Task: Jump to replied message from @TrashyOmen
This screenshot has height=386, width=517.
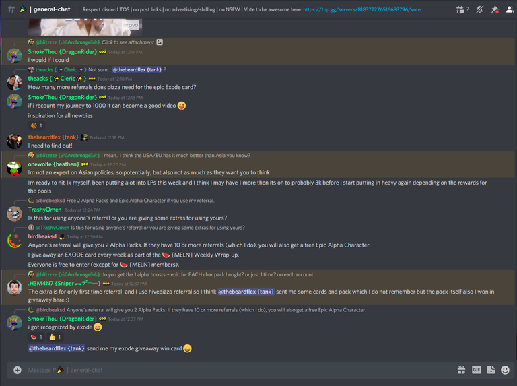Action: [x=158, y=228]
